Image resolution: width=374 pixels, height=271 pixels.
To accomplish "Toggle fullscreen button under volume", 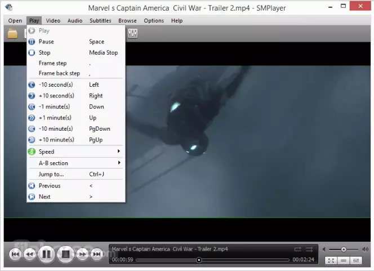I will [331, 260].
